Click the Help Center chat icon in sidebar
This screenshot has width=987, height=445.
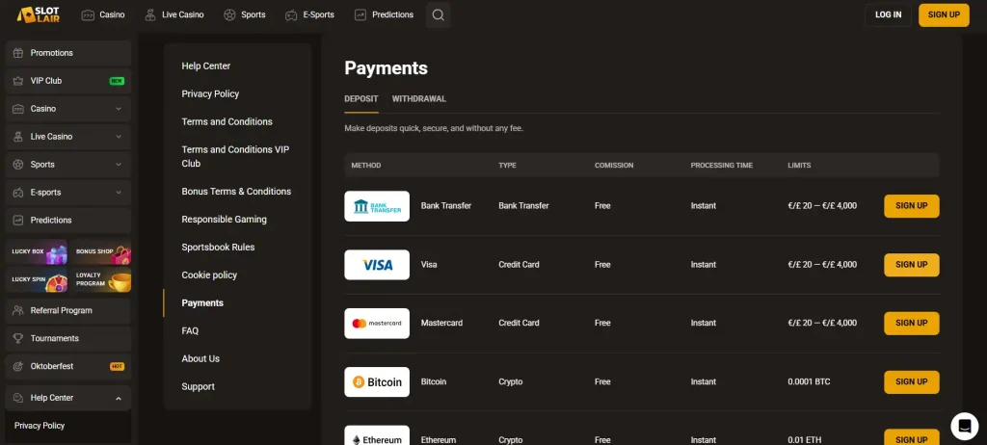(18, 398)
